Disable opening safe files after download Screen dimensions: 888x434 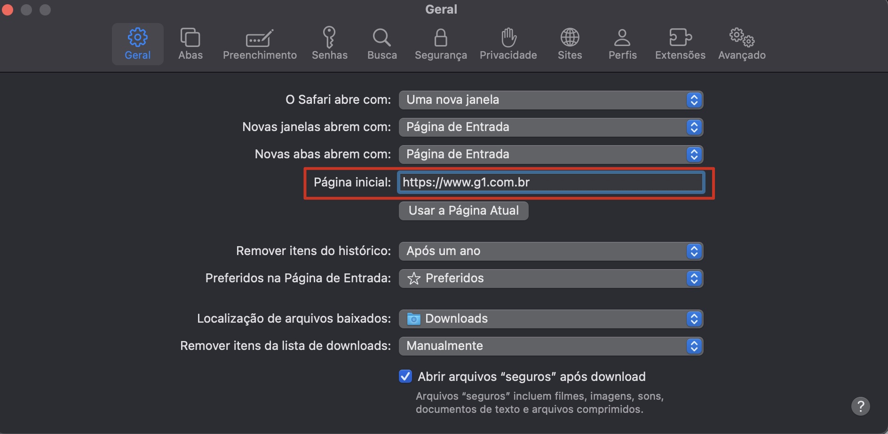coord(405,376)
